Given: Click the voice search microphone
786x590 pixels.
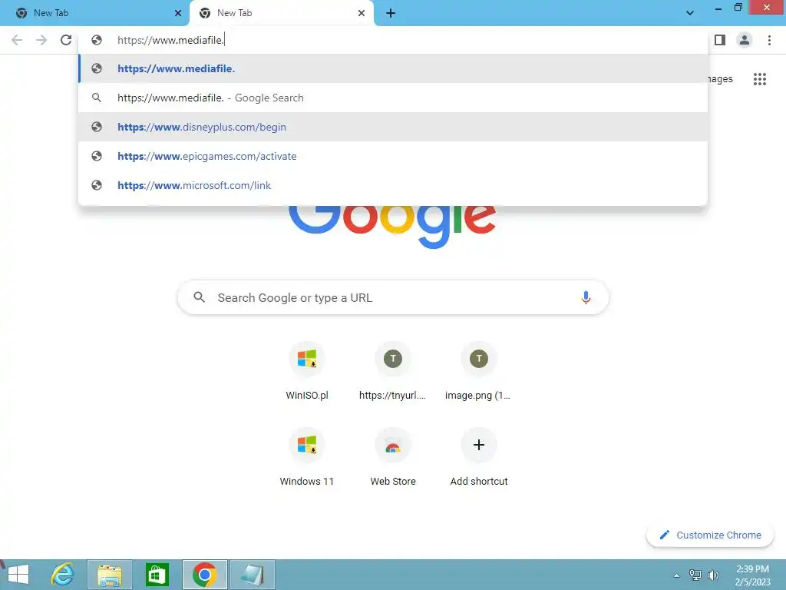Looking at the screenshot, I should [x=585, y=297].
